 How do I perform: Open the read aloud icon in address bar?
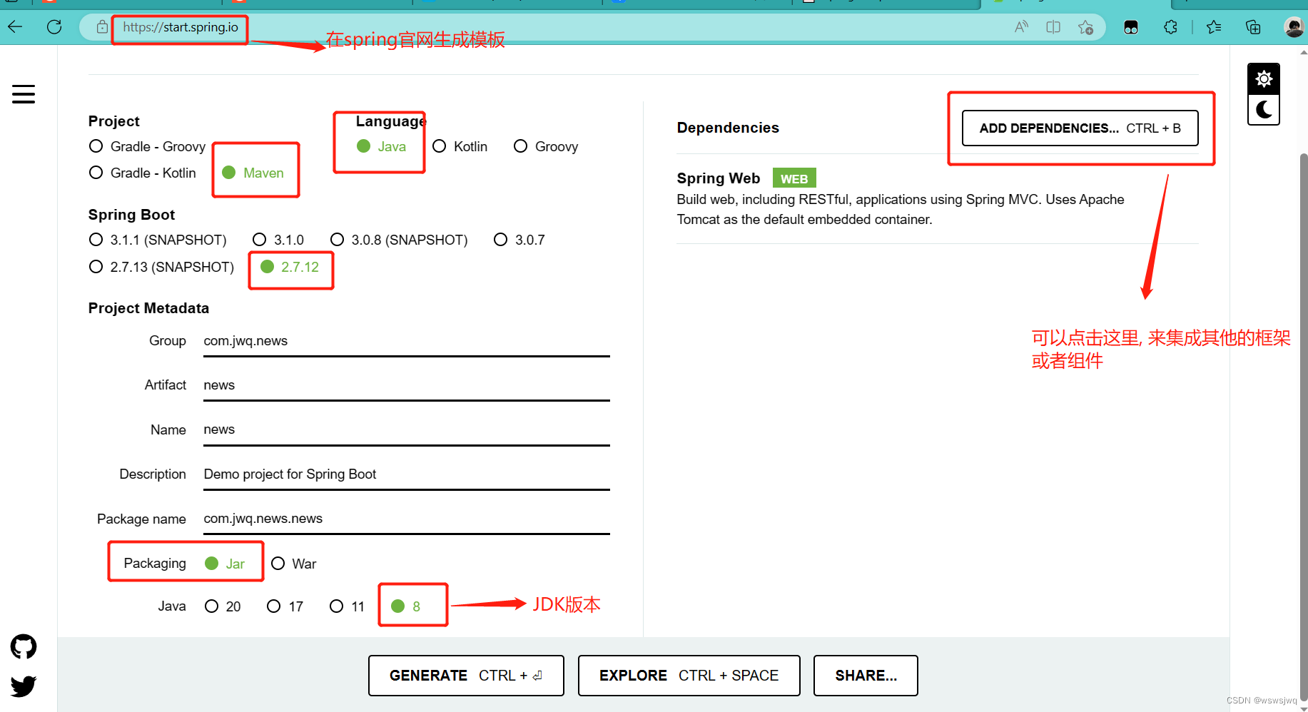point(1022,27)
